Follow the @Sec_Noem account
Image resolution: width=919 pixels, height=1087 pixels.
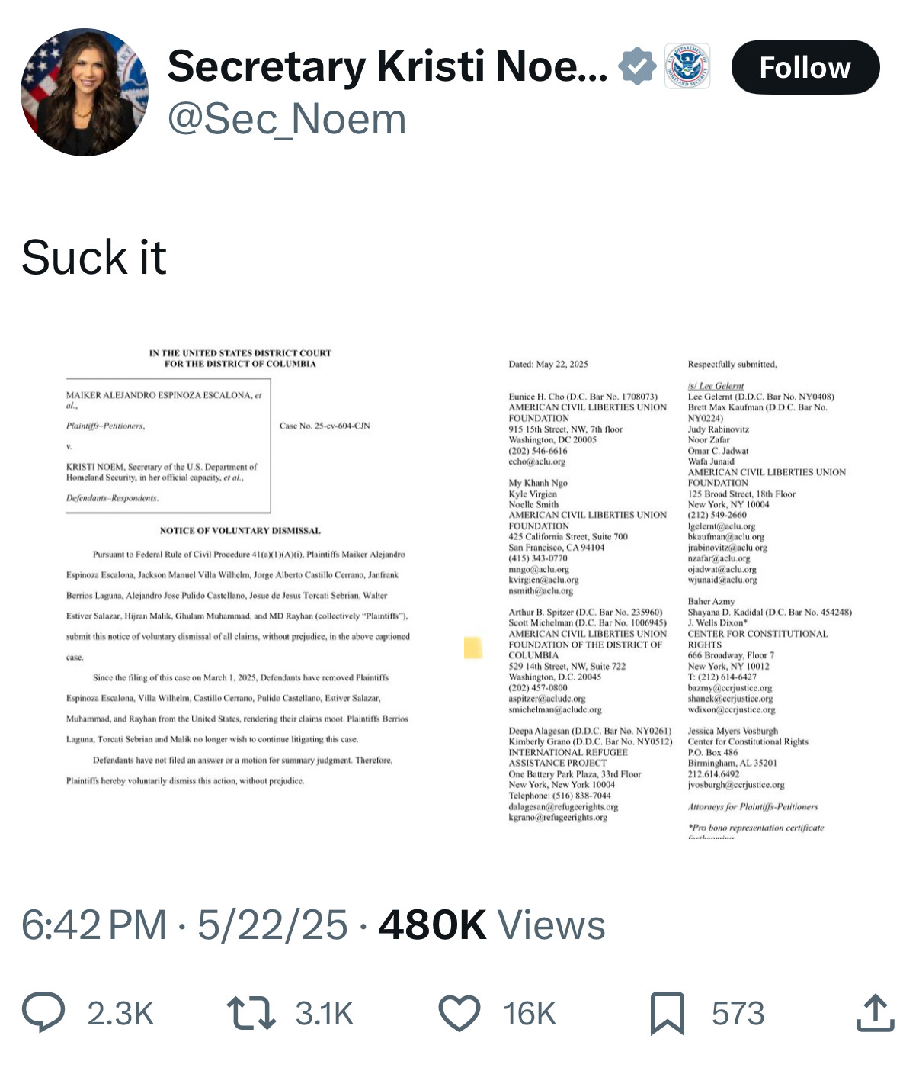coord(805,67)
